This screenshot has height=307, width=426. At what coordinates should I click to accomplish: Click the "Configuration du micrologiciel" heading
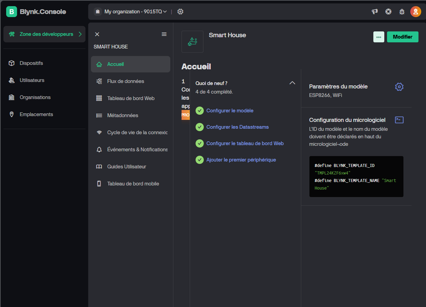[347, 120]
